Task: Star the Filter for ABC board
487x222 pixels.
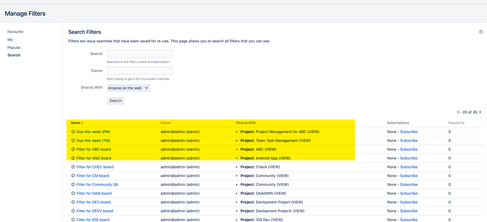Action: [73, 149]
